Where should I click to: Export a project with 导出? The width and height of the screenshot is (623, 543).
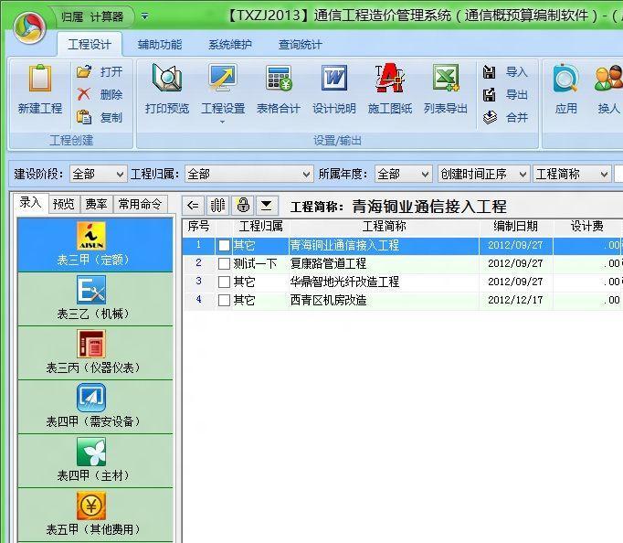click(505, 94)
